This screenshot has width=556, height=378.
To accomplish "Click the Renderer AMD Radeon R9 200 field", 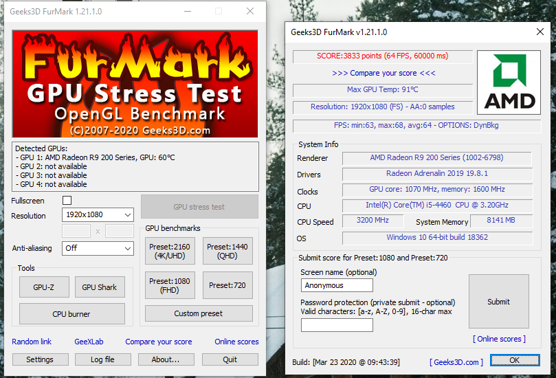I will [437, 158].
